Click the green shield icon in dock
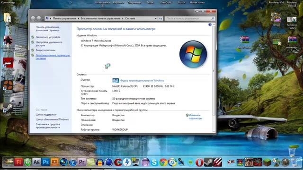The image size is (303, 170). [27, 162]
